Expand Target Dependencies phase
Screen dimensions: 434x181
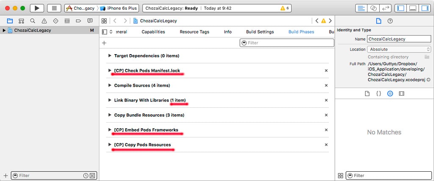click(110, 55)
